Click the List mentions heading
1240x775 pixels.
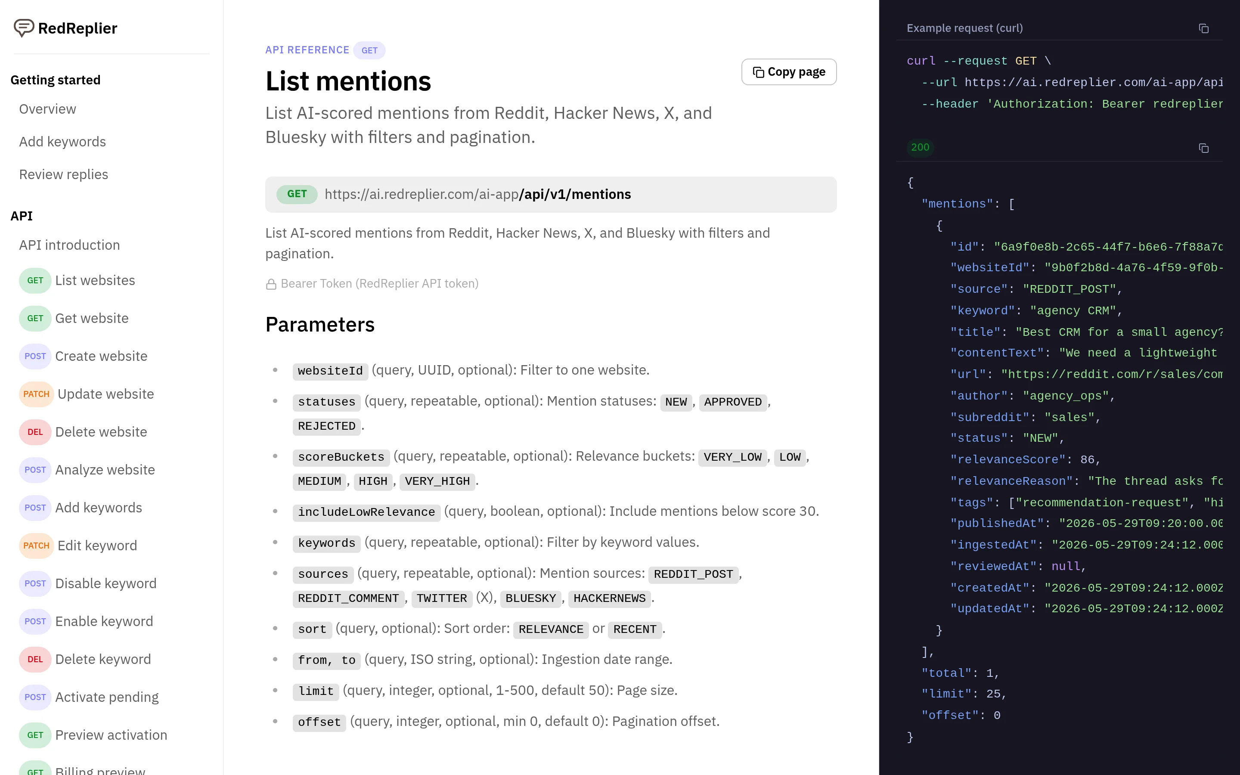point(348,81)
